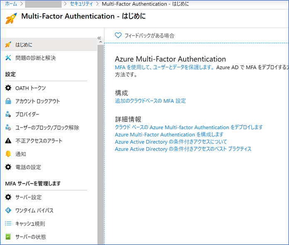Viewport: 289px width, 245px height.
Task: Click the rocket icon beside the page title
Action: point(11,18)
